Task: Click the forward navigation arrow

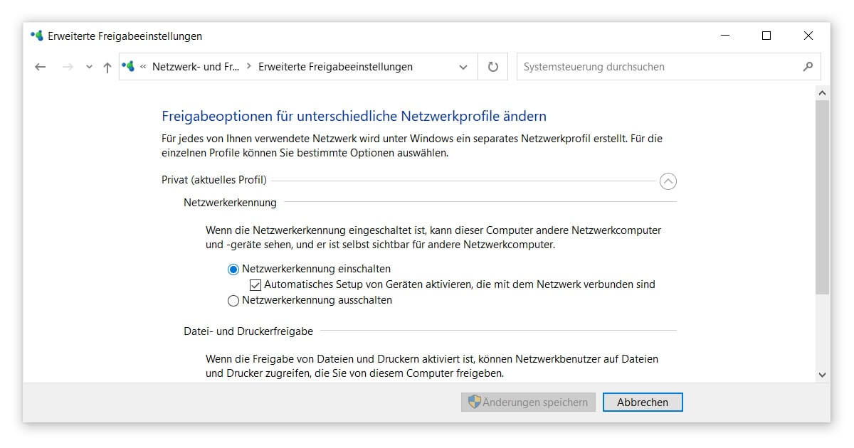Action: point(66,66)
